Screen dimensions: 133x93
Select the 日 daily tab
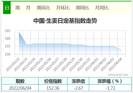click(x=7, y=8)
